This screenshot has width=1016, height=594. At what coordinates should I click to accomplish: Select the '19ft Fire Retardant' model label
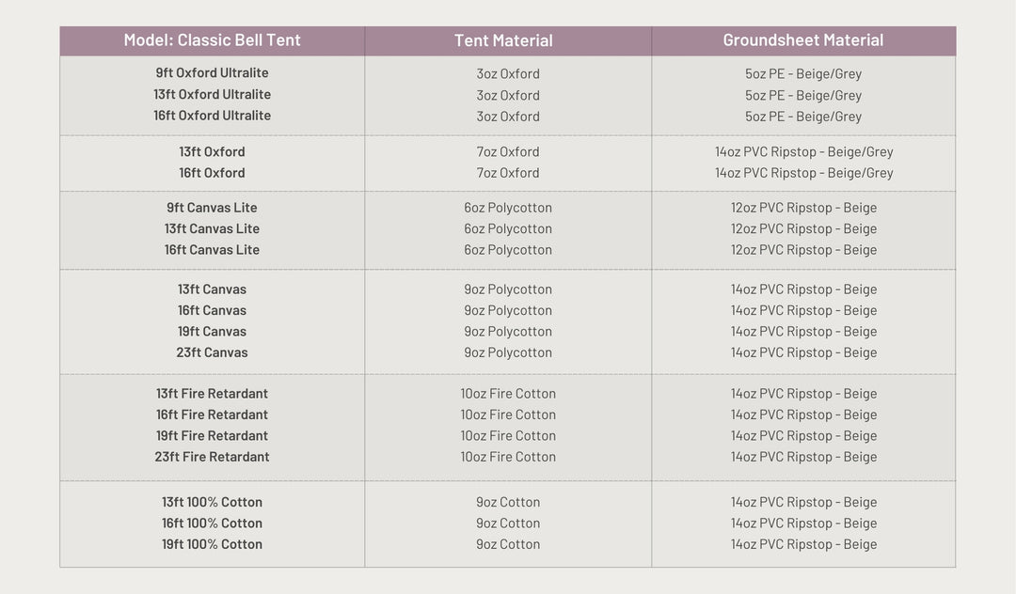(212, 436)
